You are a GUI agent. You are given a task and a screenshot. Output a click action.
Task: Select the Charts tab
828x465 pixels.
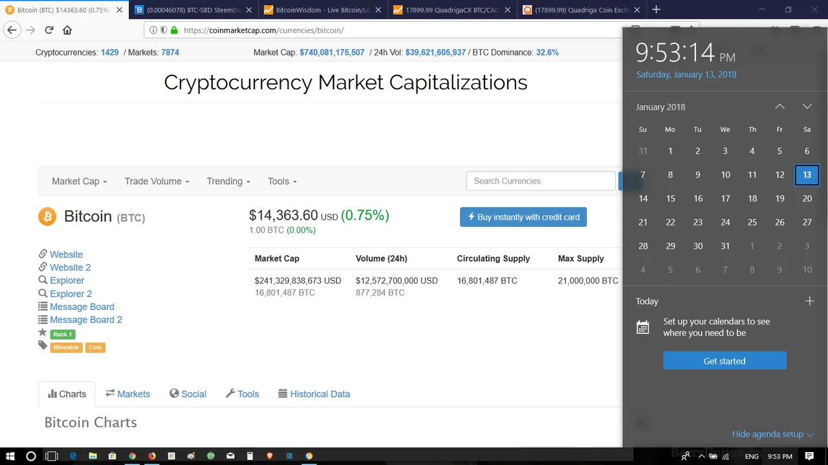67,394
